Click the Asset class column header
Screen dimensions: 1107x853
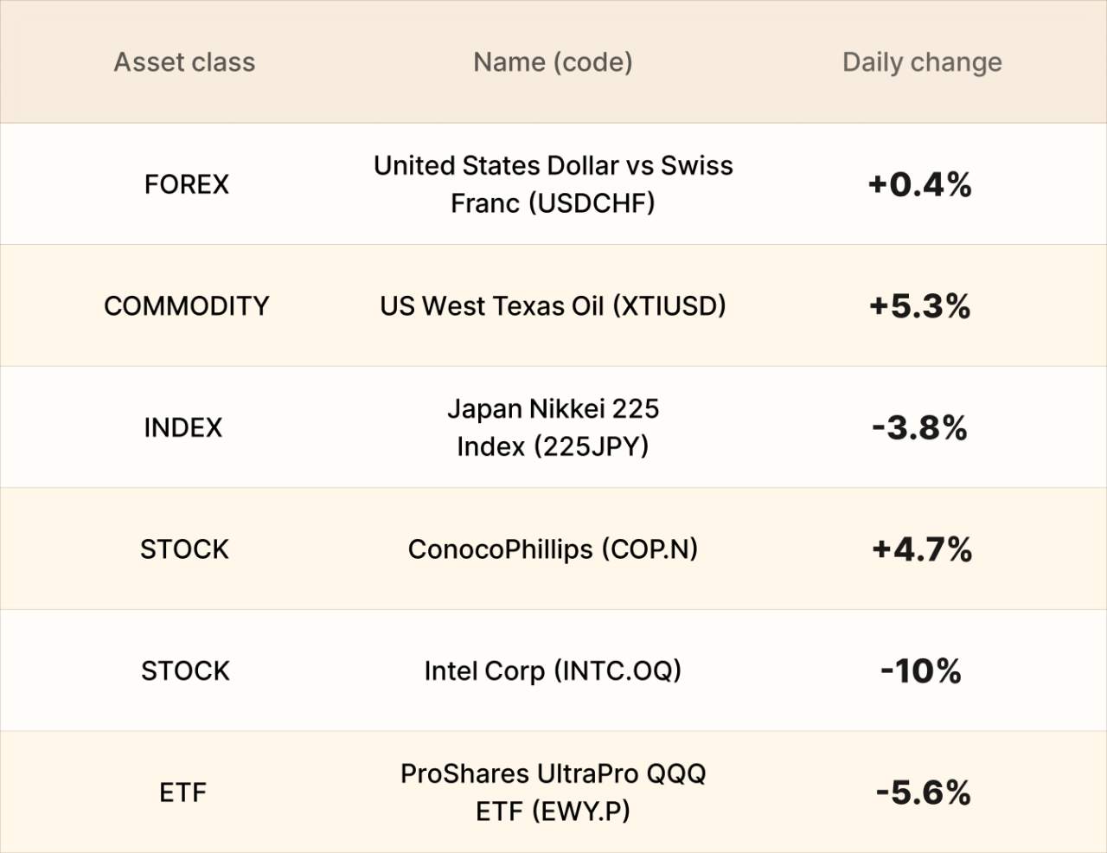tap(184, 62)
